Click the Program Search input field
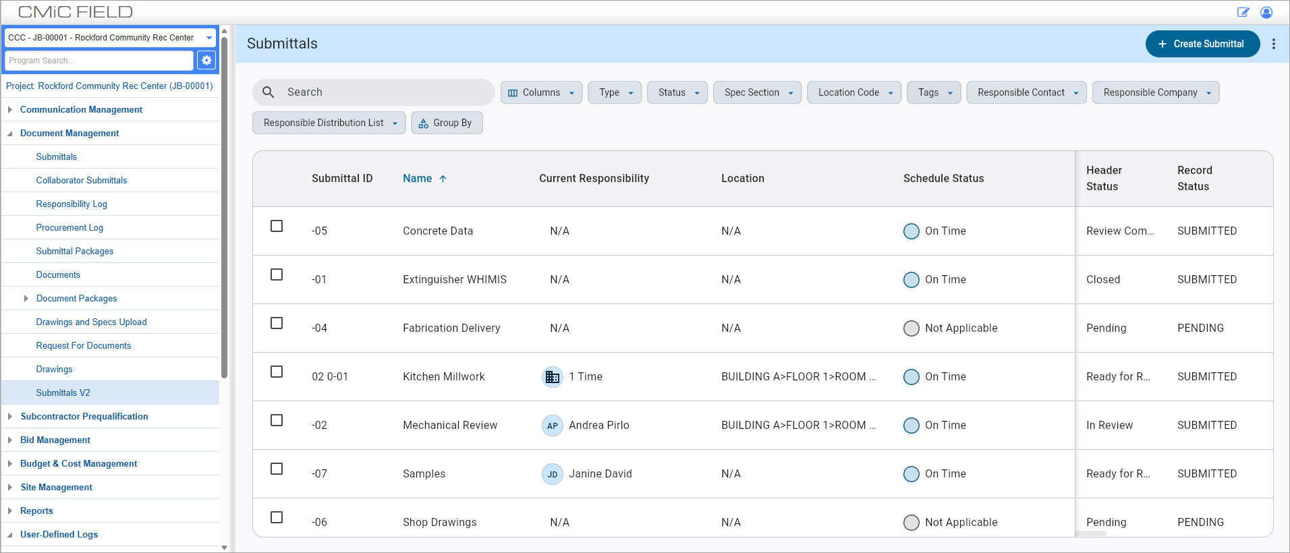This screenshot has width=1290, height=553. (x=99, y=61)
